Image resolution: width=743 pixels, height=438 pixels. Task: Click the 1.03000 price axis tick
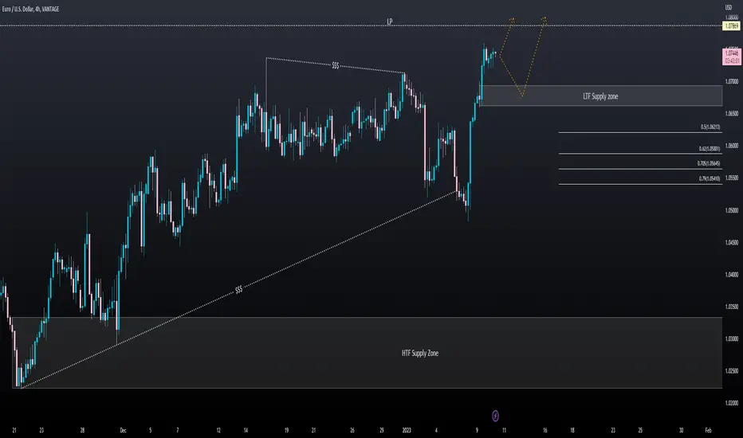(x=732, y=339)
